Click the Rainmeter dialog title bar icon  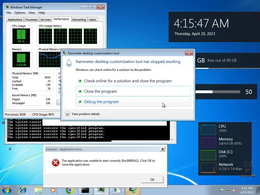coord(65,53)
